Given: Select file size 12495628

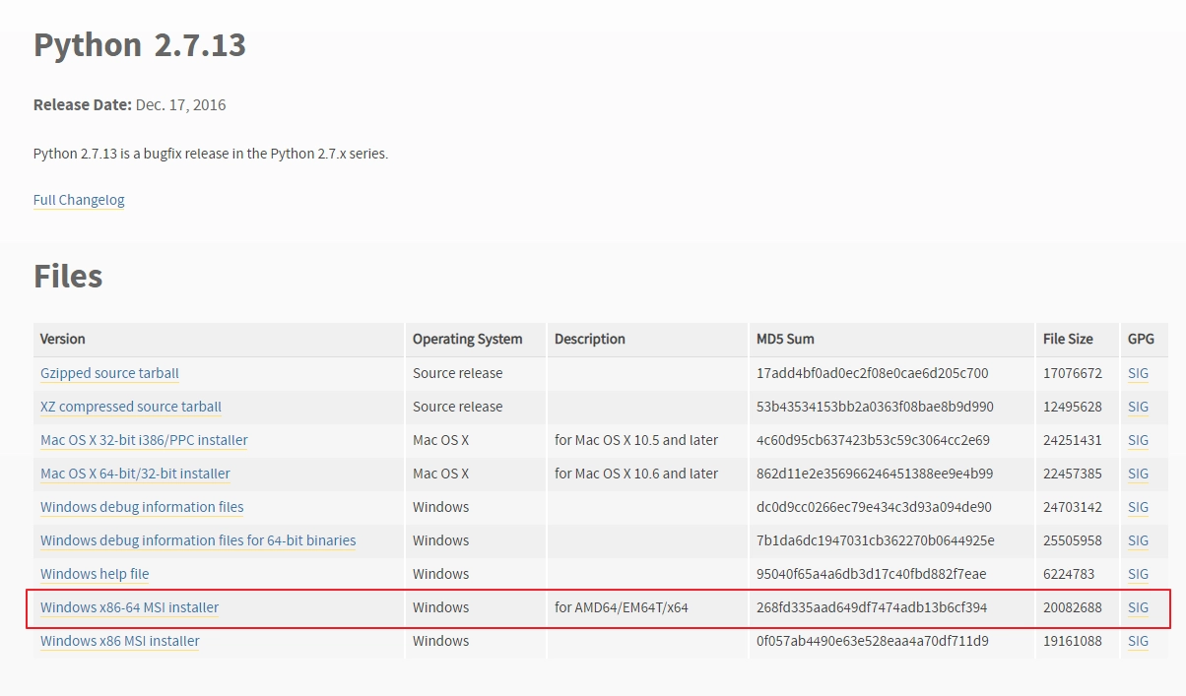Looking at the screenshot, I should 1073,407.
